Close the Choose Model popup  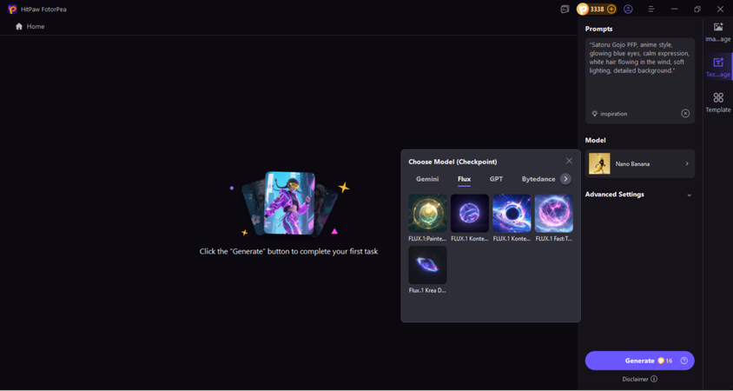(x=569, y=161)
